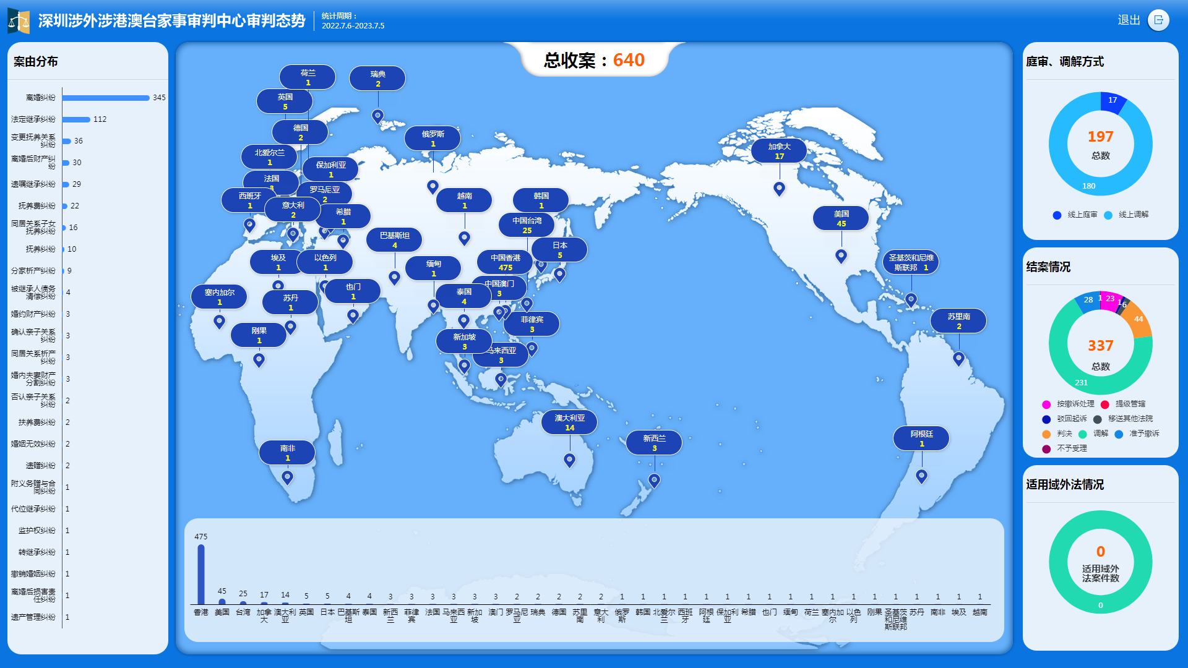
Task: Click the New Zealand map pin
Action: pyautogui.click(x=654, y=481)
